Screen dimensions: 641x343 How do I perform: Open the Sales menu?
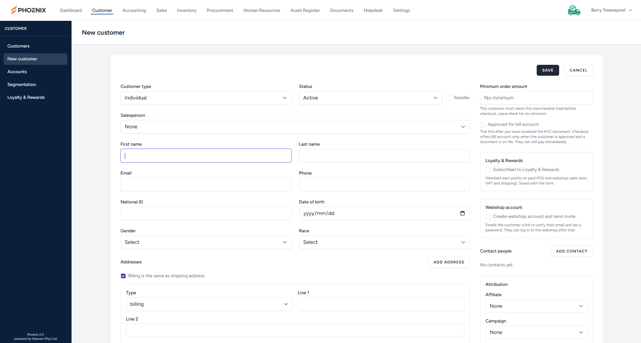pyautogui.click(x=161, y=10)
